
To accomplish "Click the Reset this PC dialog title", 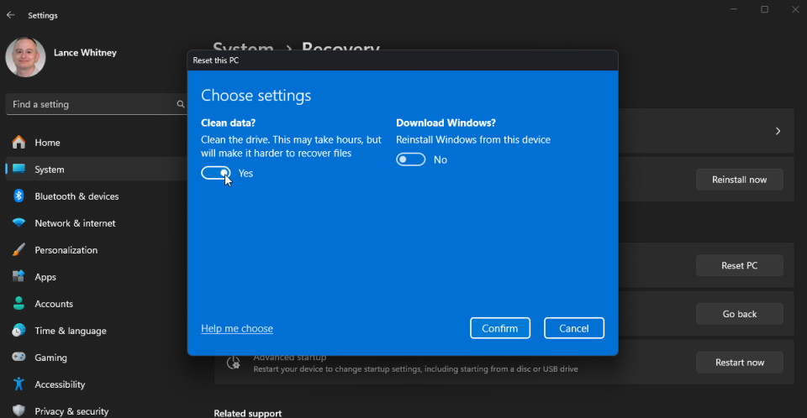I will coord(216,60).
